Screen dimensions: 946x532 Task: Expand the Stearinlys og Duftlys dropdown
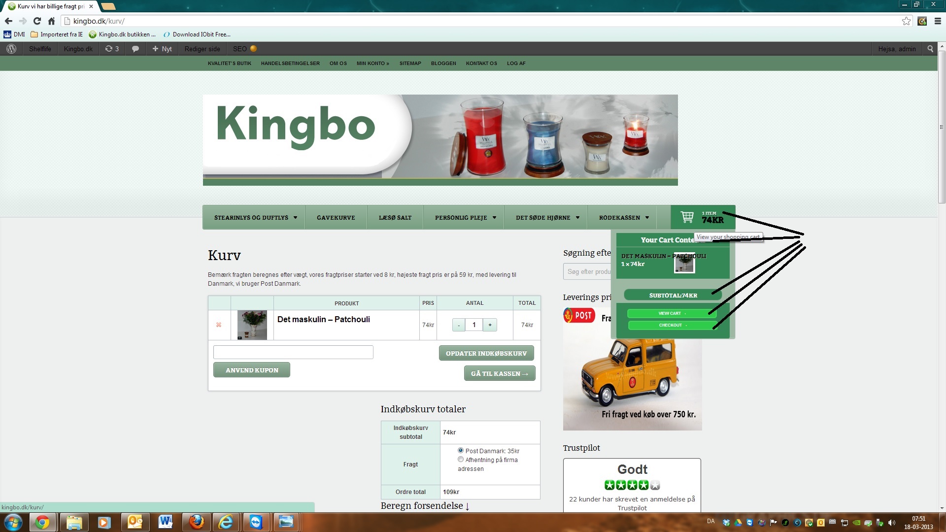(x=255, y=217)
